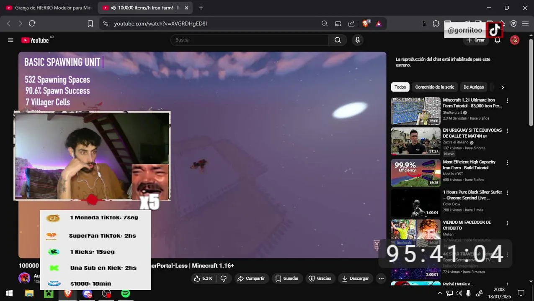Switch to OBS Studio in taskbar

(106, 293)
